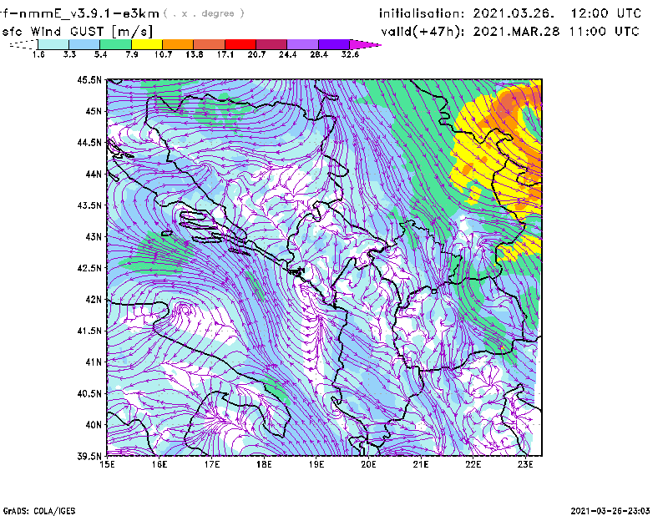Click the latitude label 43.5N
This screenshot has width=668, height=516.
click(89, 205)
